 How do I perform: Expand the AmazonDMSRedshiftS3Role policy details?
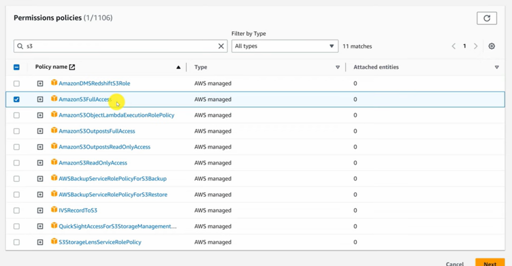40,83
